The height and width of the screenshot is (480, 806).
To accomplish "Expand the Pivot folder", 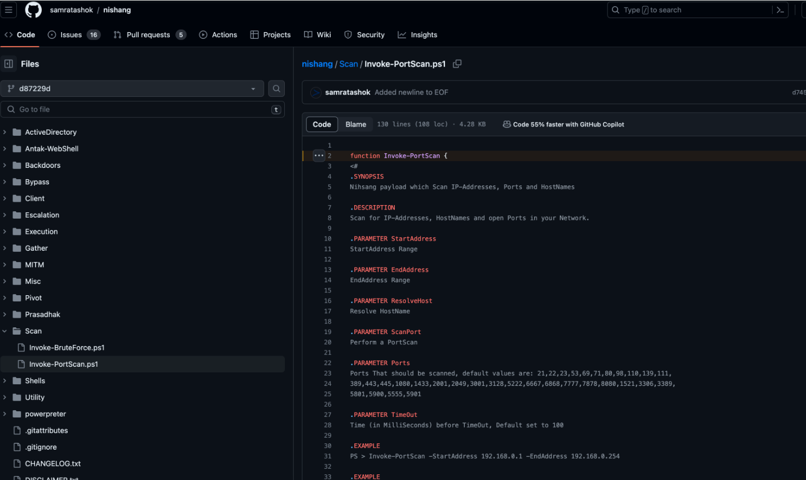I will (x=5, y=298).
